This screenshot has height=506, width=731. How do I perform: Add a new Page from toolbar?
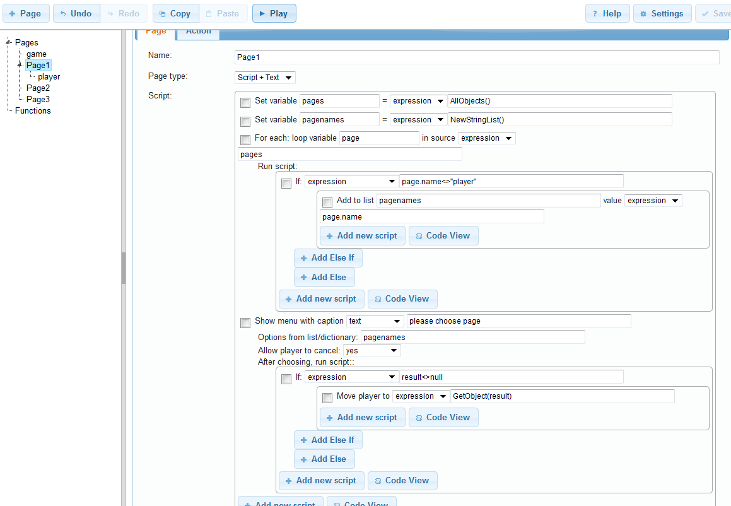tap(25, 13)
